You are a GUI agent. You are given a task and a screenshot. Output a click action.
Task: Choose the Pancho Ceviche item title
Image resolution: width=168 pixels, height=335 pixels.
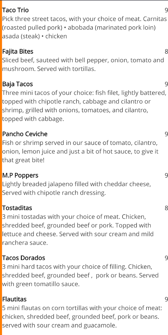tap(25, 134)
